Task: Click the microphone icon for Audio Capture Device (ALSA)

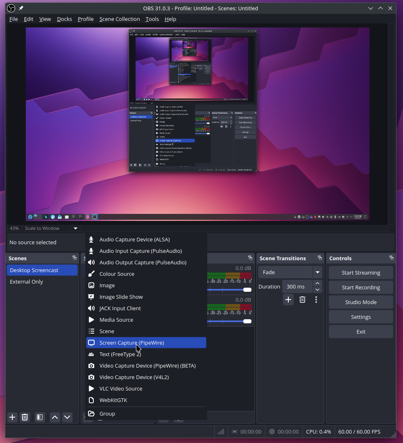Action: (91, 240)
